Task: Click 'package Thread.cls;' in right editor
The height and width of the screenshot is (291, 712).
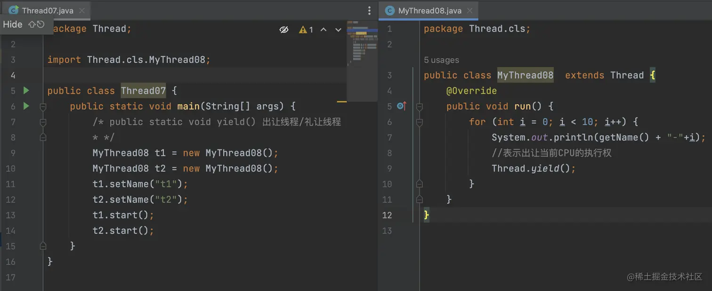Action: (x=477, y=29)
